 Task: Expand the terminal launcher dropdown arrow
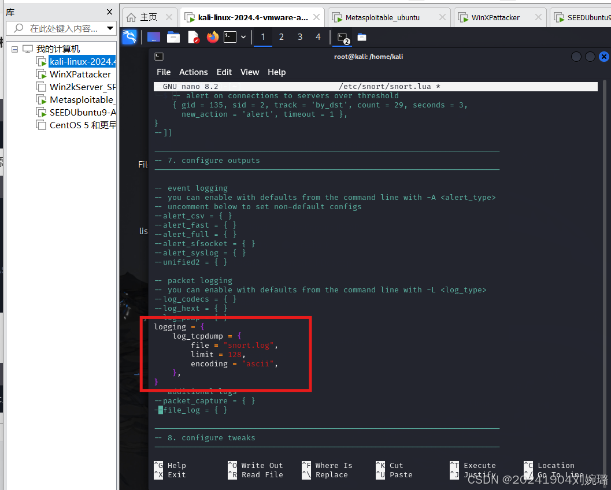(x=243, y=38)
